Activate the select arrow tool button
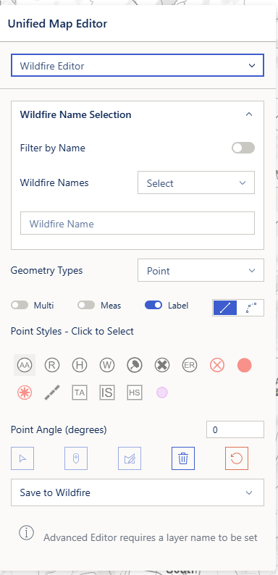 coord(22,458)
